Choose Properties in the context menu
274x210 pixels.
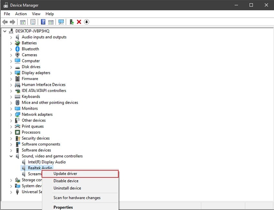point(80,207)
